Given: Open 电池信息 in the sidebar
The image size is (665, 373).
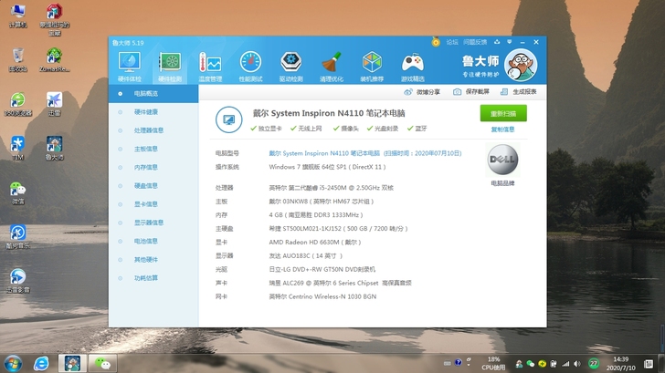Looking at the screenshot, I should [x=145, y=241].
